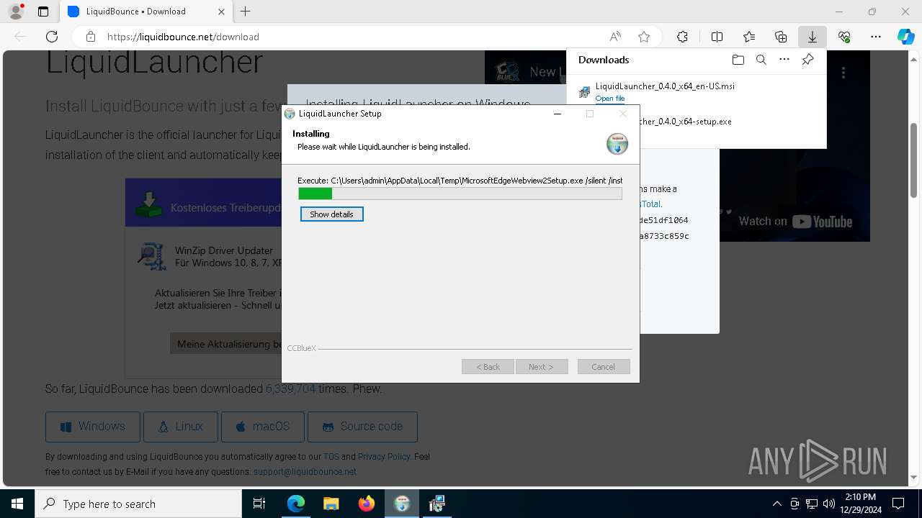Search downloads with magnifier icon
Screen dimensions: 922x518
pos(761,60)
